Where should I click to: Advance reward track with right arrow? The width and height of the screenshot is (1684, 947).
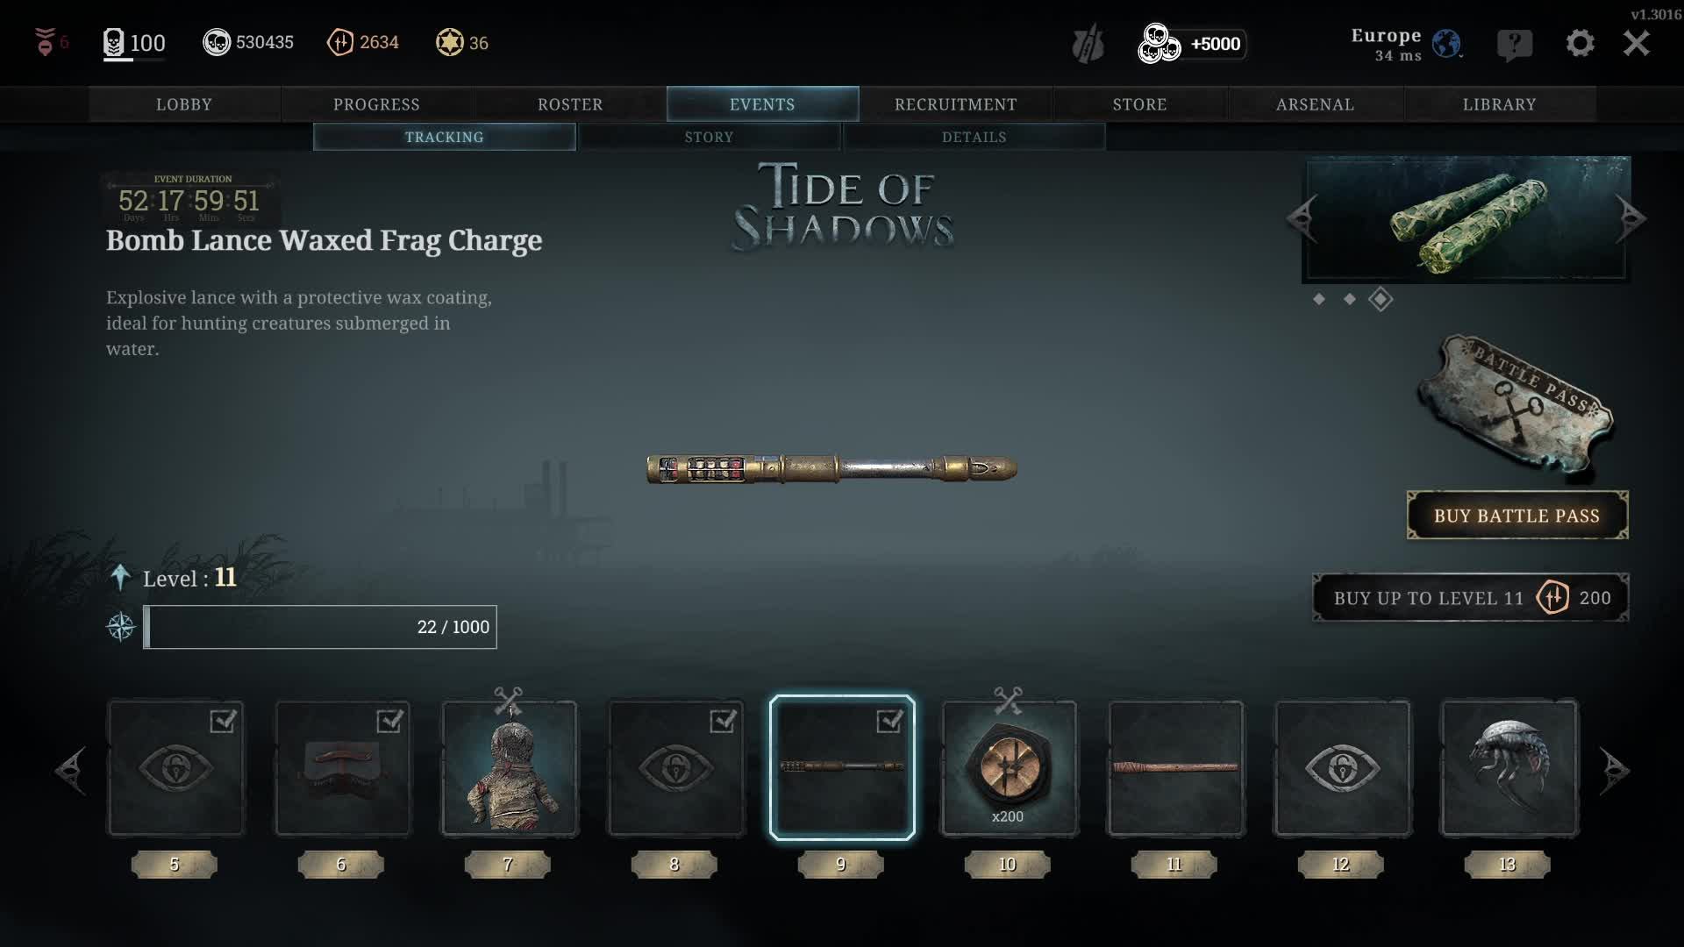pos(1614,771)
